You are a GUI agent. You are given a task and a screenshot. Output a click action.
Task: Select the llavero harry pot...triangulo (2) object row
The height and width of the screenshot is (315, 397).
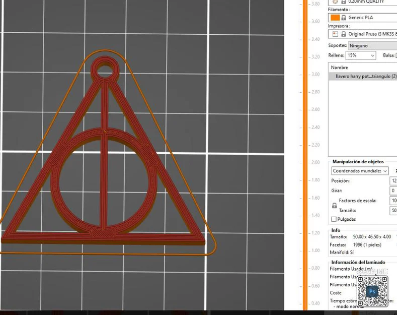[363, 76]
